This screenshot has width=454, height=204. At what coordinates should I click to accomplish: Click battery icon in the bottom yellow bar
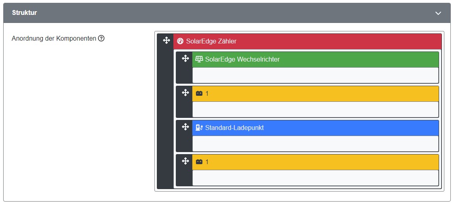click(199, 162)
